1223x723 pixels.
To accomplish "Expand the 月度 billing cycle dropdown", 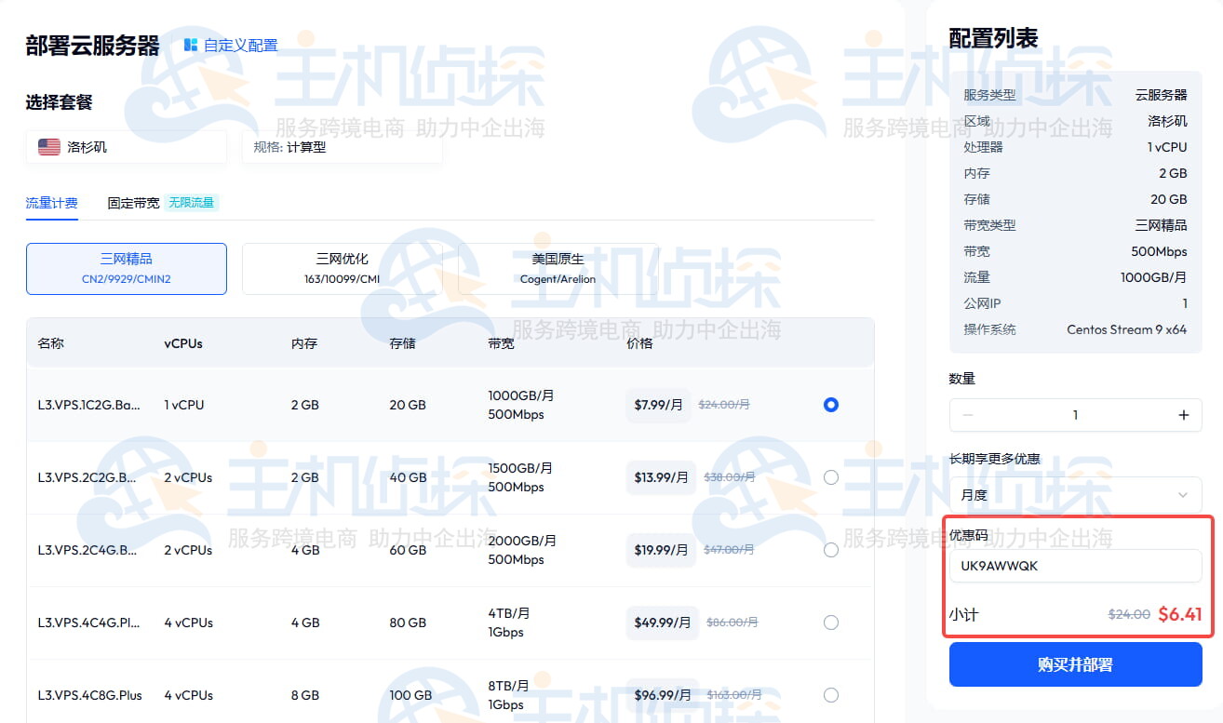I will [x=1075, y=495].
